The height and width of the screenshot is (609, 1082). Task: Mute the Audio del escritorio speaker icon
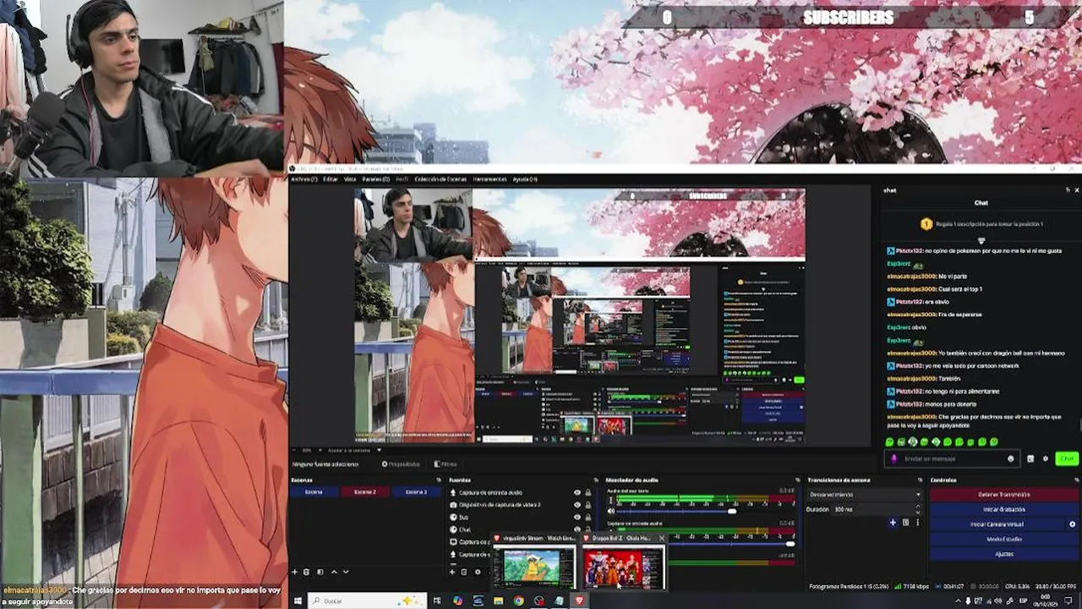(611, 511)
